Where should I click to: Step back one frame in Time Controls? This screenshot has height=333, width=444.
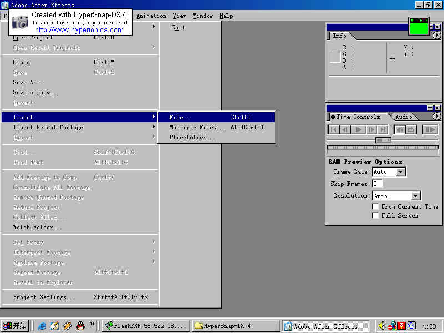pos(345,130)
